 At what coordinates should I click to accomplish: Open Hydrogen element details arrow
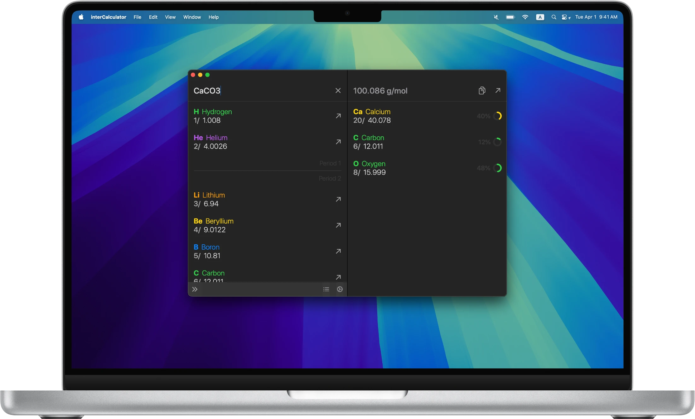[x=338, y=116]
